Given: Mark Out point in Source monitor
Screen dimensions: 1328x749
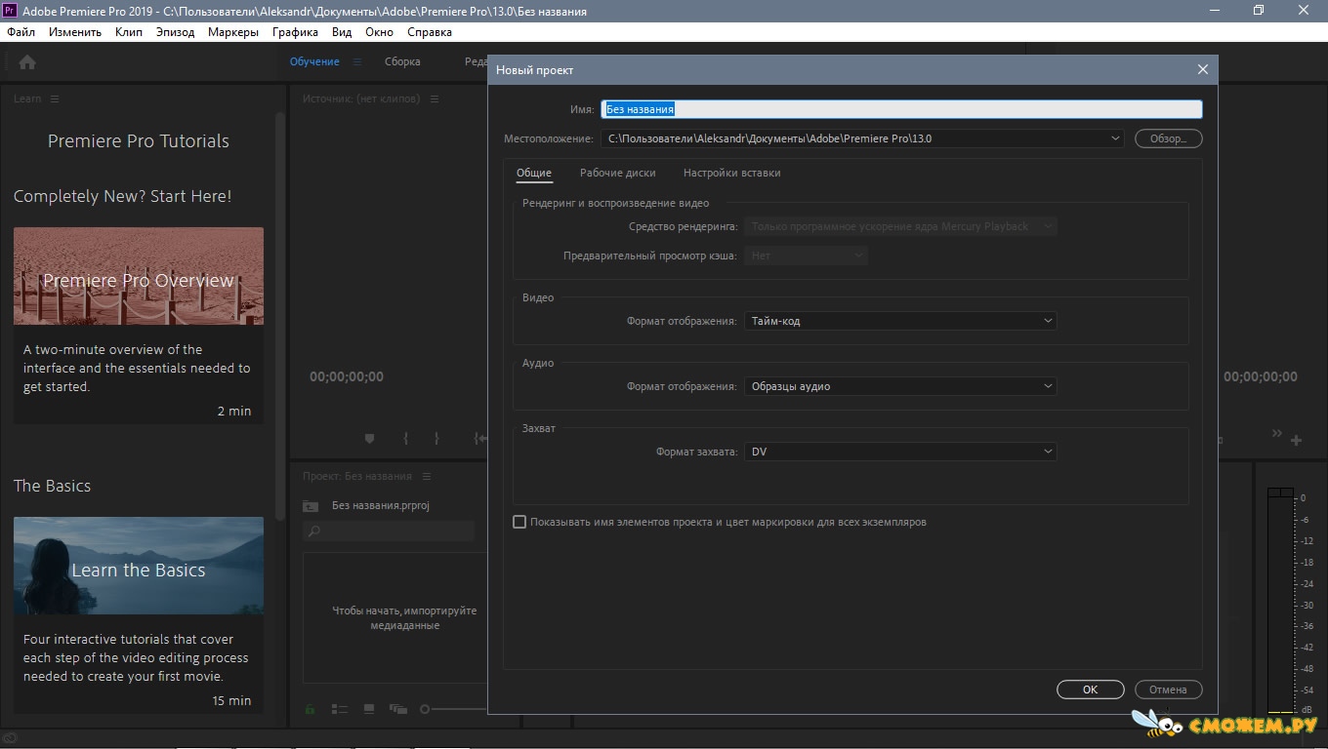Looking at the screenshot, I should [436, 439].
